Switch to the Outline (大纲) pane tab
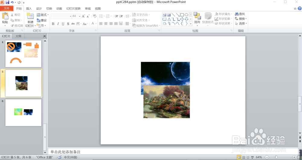The image size is (302, 160). tap(18, 36)
